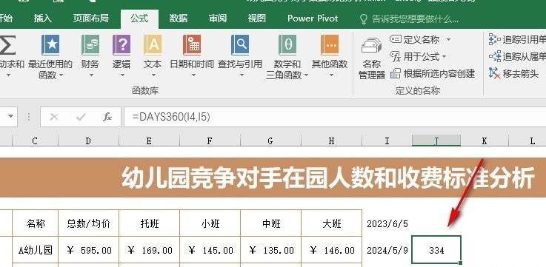Expand the Name Box dropdown arrow
This screenshot has width=546, height=267.
[x=11, y=116]
